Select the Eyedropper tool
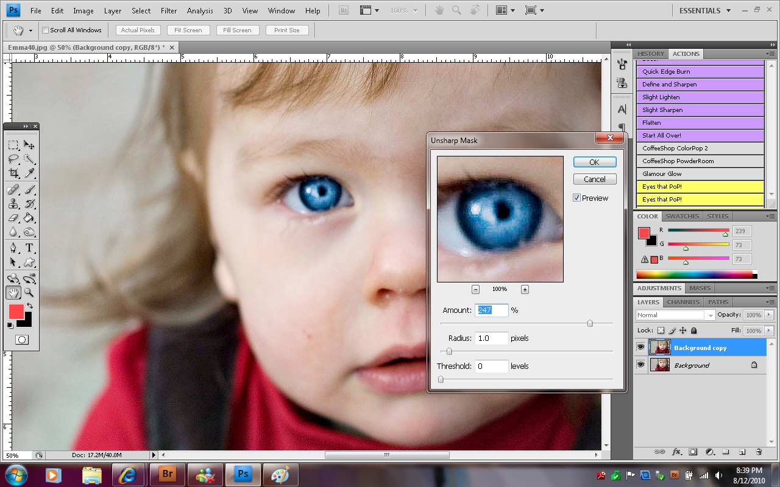The image size is (780, 487). pos(29,174)
